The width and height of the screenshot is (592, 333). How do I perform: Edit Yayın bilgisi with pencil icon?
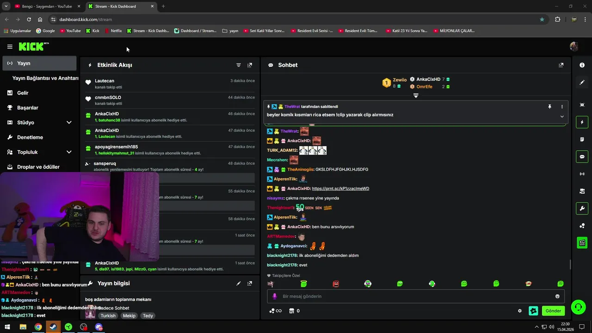tap(239, 284)
